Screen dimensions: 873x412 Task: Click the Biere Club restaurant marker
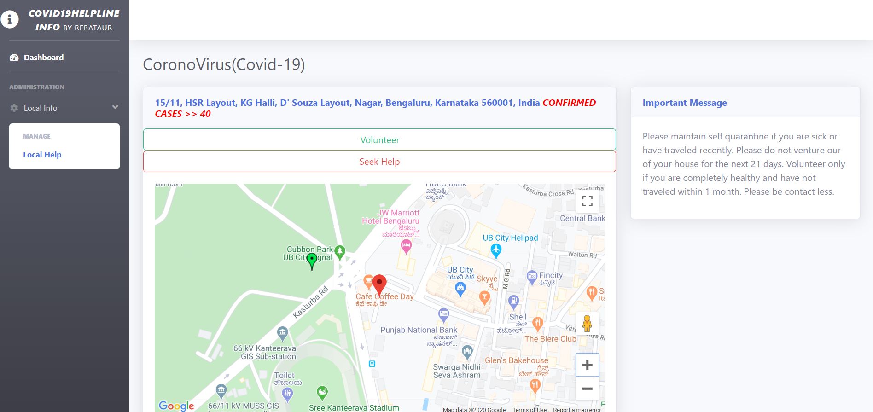pyautogui.click(x=537, y=324)
